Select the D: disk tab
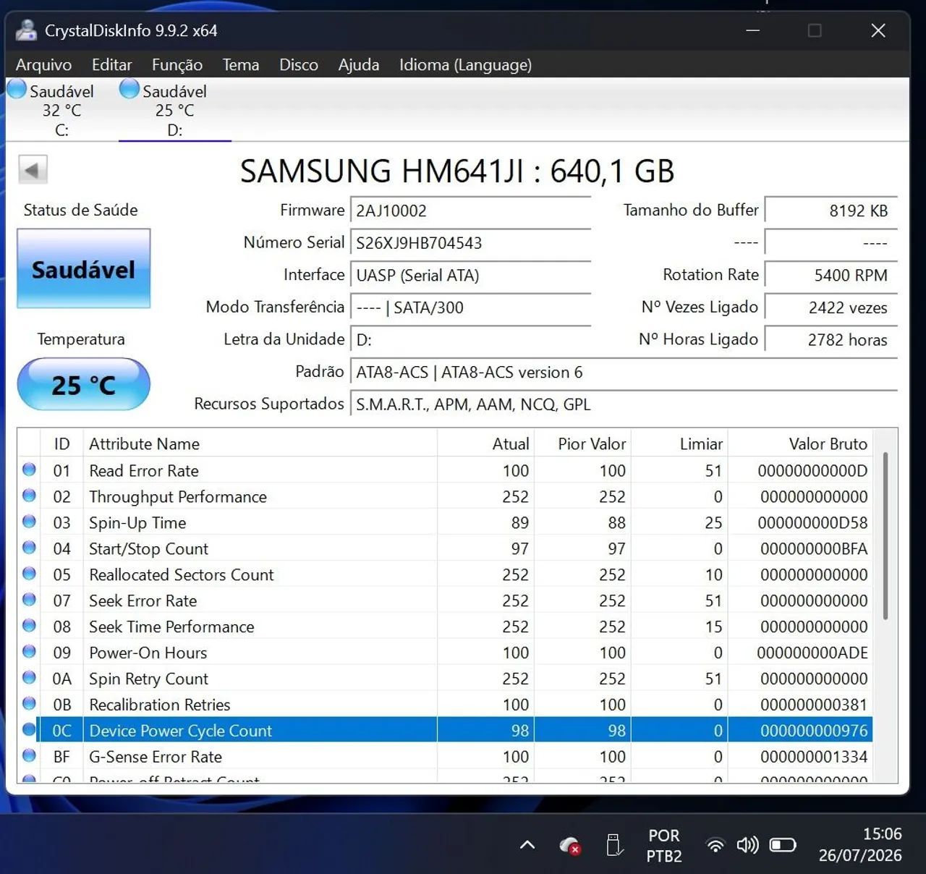Screen dimensions: 926x874 174,110
